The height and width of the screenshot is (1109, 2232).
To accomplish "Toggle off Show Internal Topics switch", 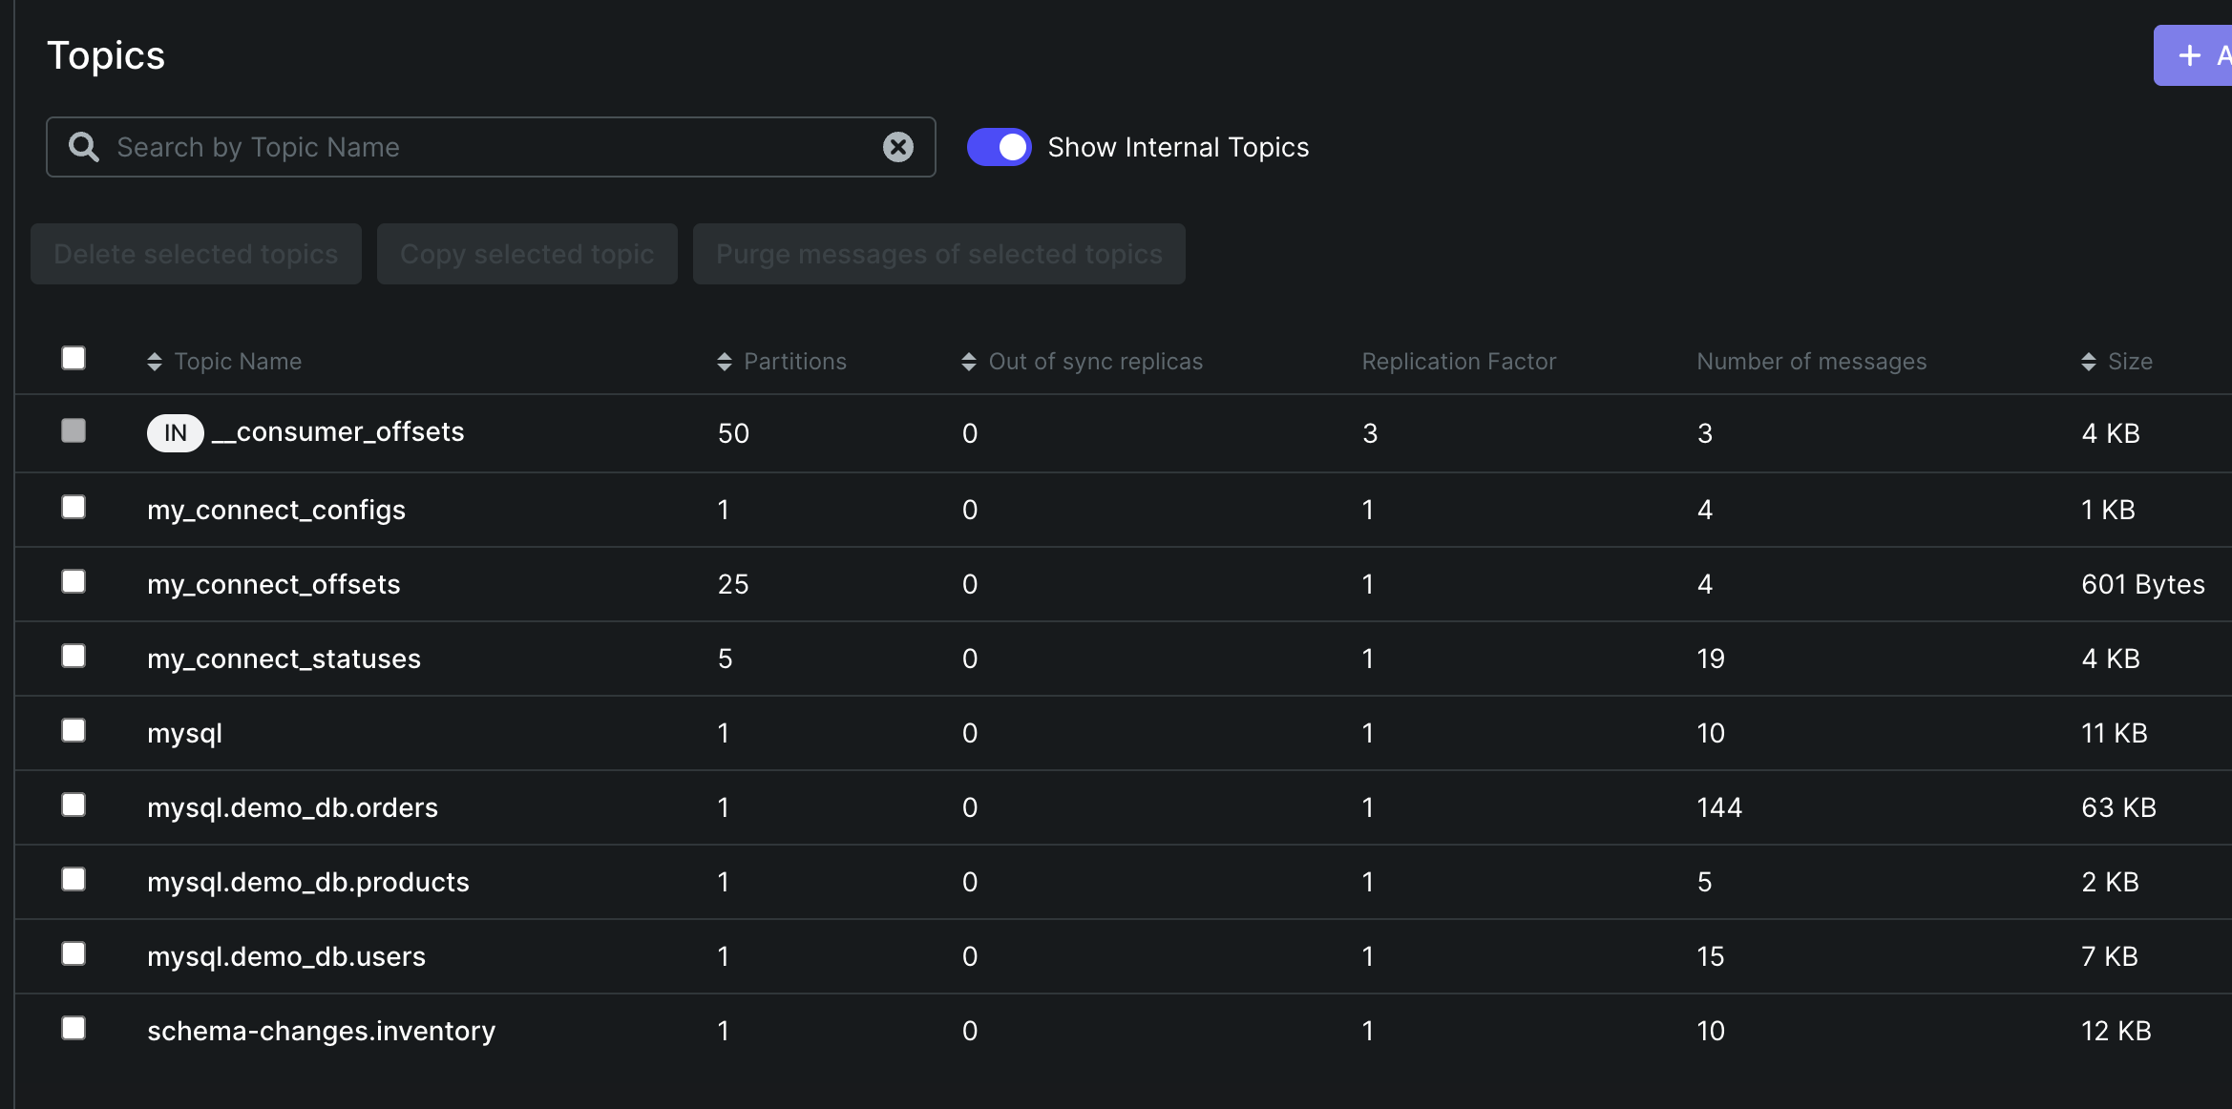I will [1000, 147].
